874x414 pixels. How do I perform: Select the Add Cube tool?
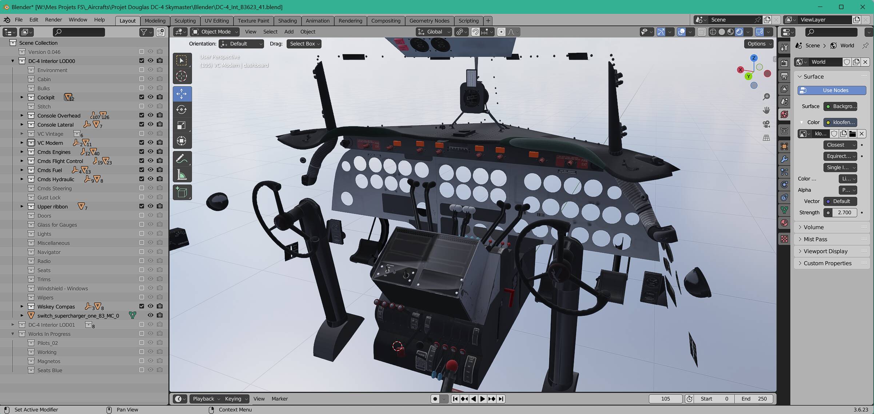point(181,192)
